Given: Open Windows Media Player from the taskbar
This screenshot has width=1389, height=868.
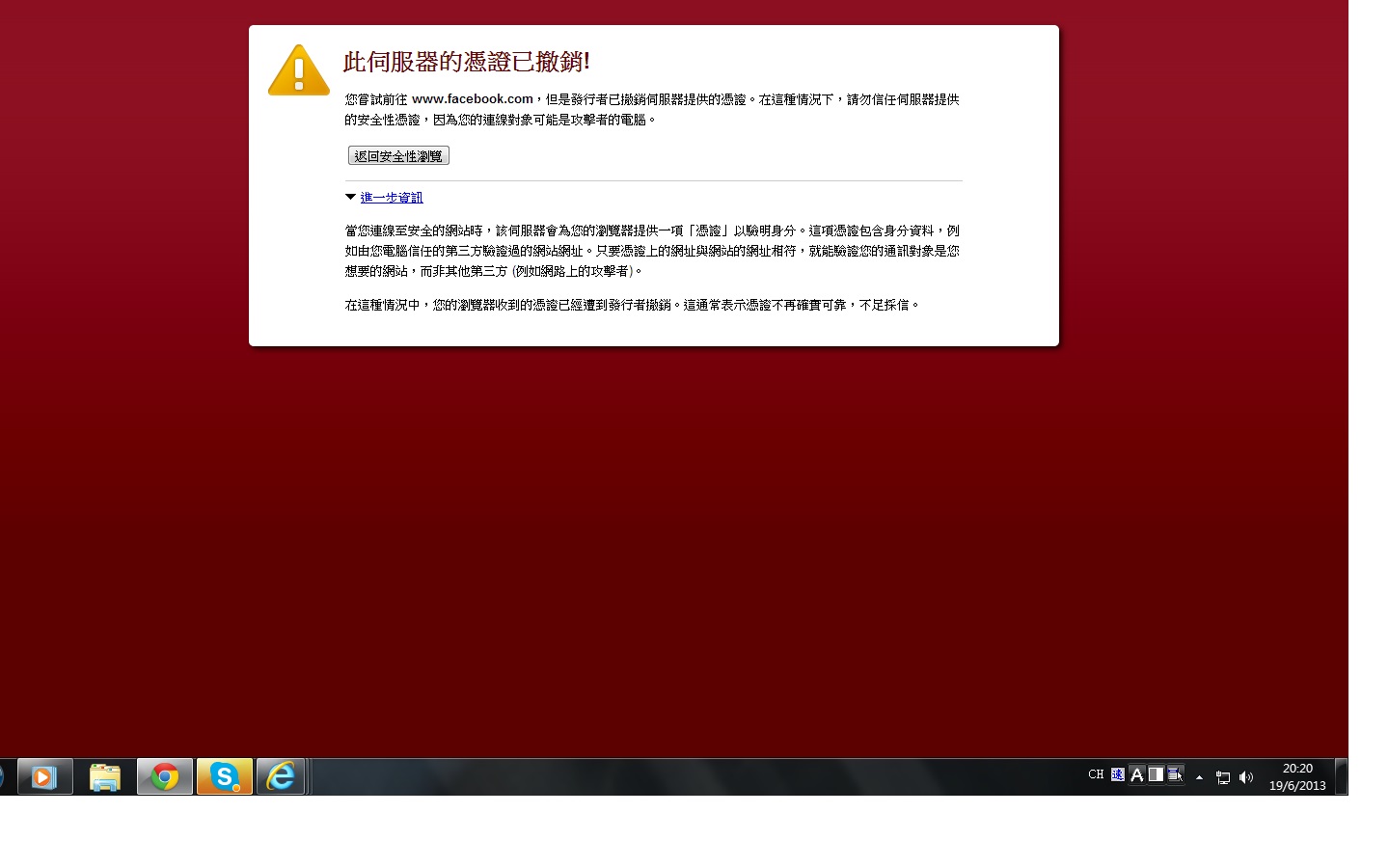Looking at the screenshot, I should [44, 776].
